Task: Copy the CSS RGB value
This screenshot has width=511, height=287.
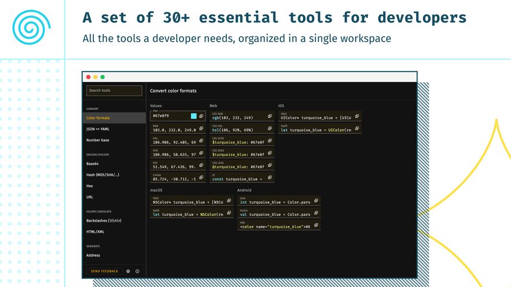Action: pos(268,116)
